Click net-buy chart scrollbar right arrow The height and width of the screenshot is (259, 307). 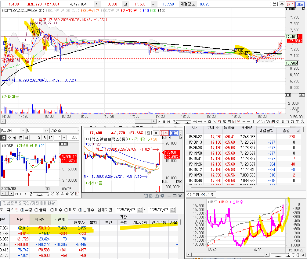(x=266, y=254)
